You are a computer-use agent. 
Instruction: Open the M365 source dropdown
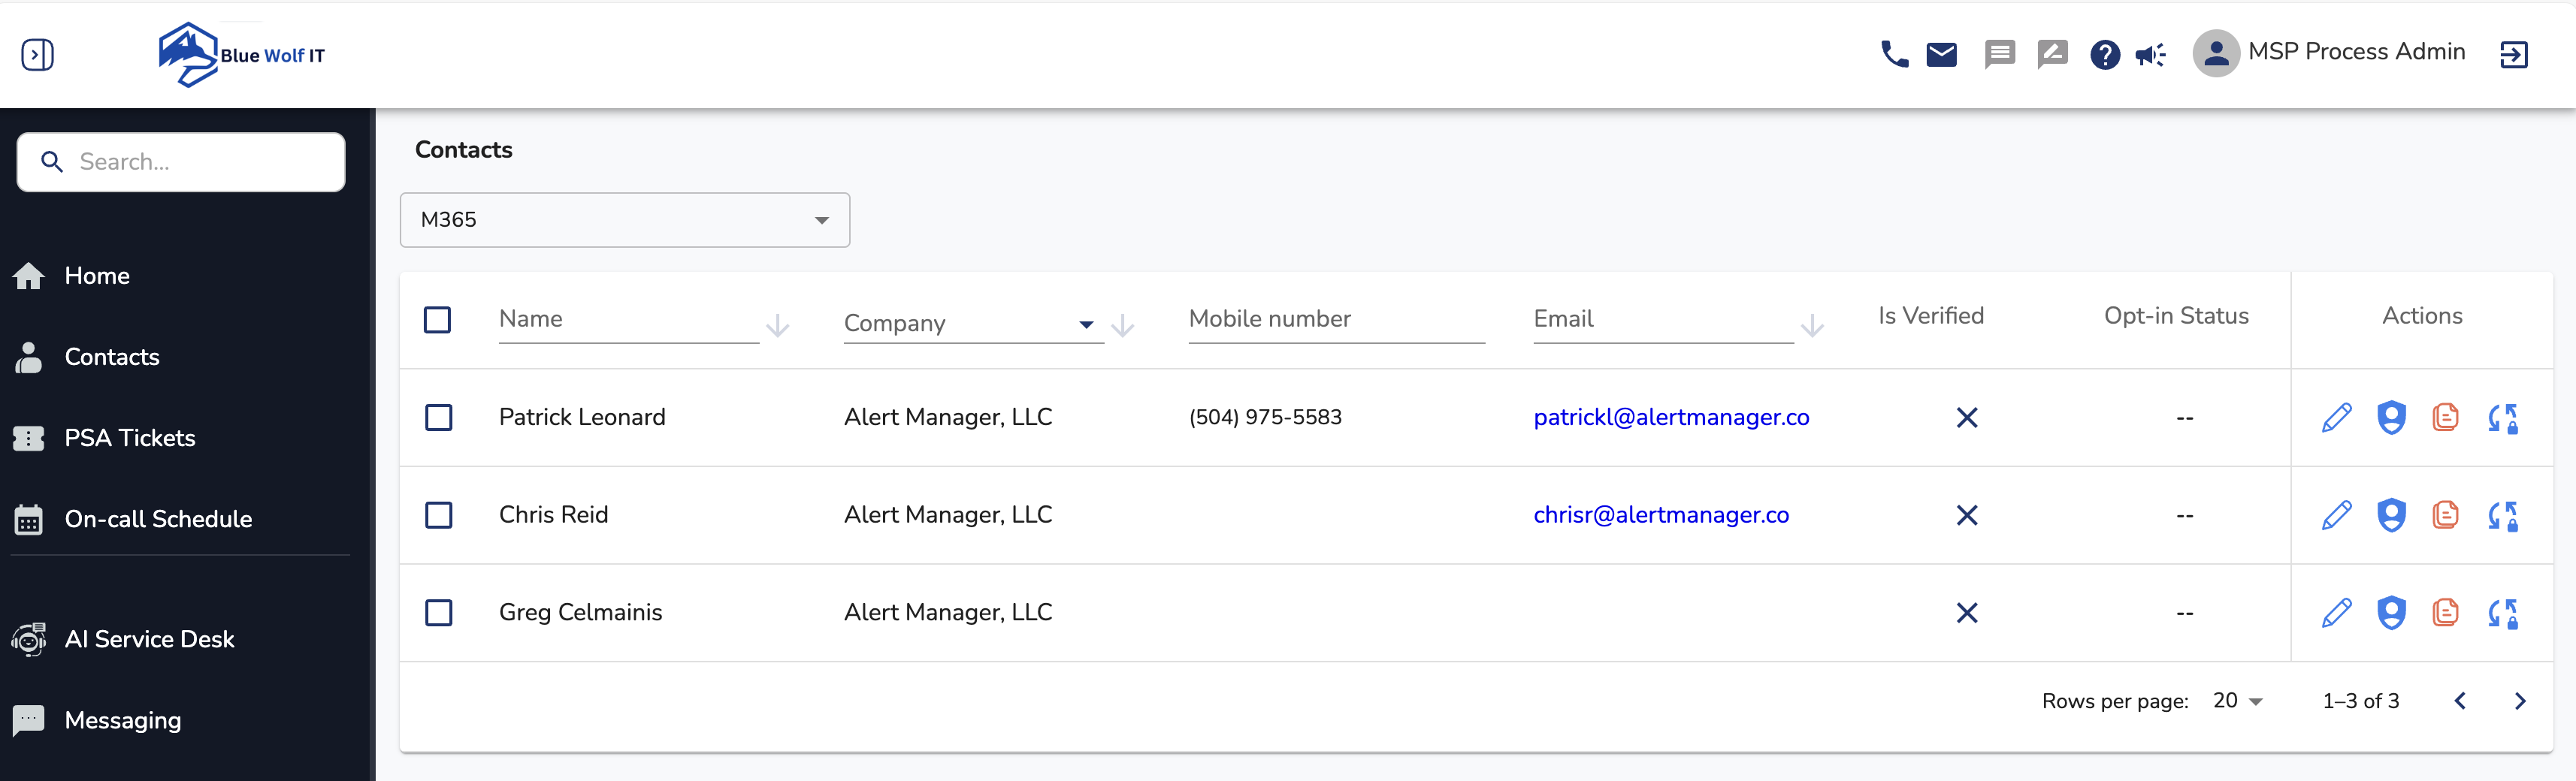coord(624,220)
